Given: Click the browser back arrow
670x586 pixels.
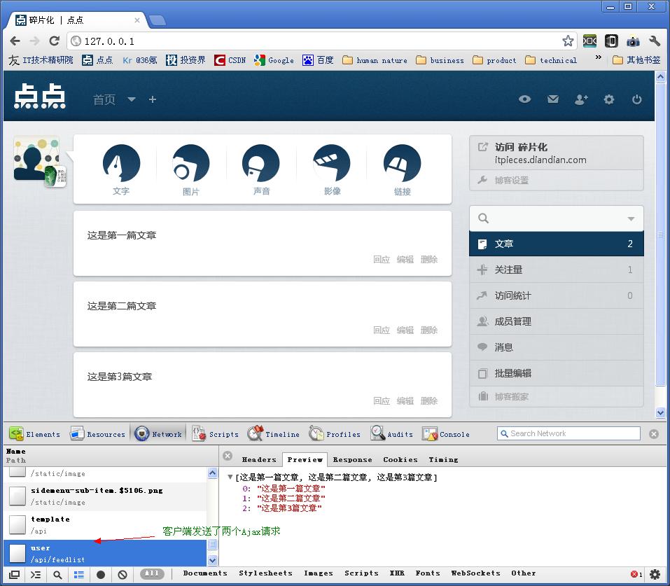Looking at the screenshot, I should 15,41.
